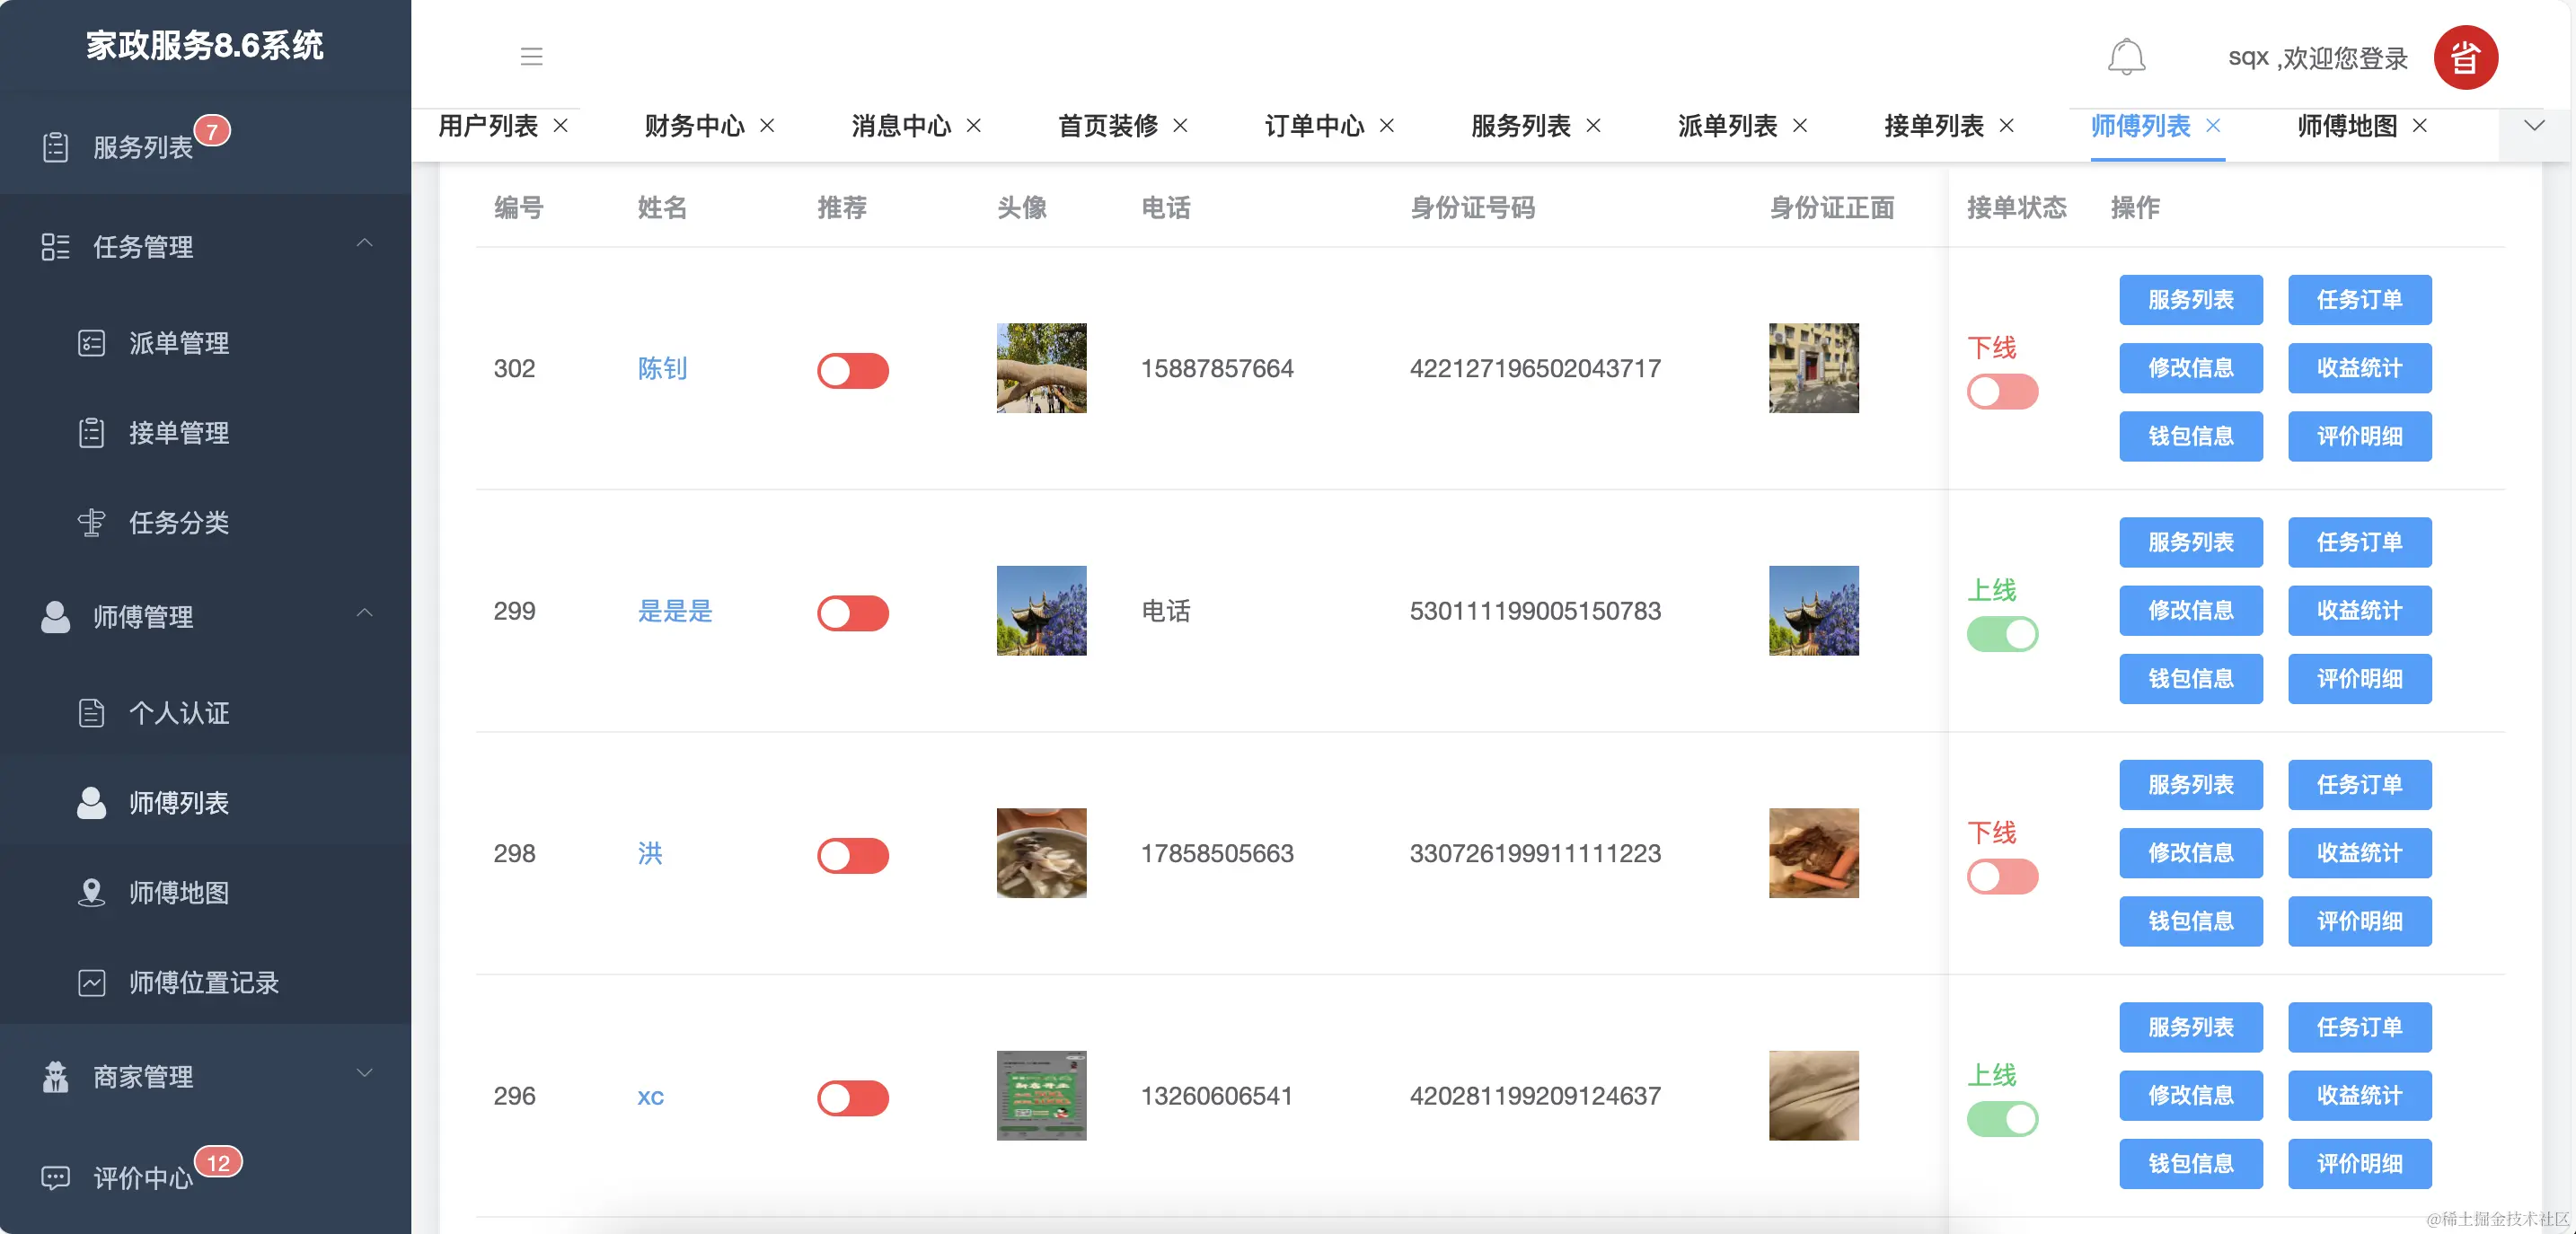Switch to the 财务中心 tab

(x=697, y=126)
